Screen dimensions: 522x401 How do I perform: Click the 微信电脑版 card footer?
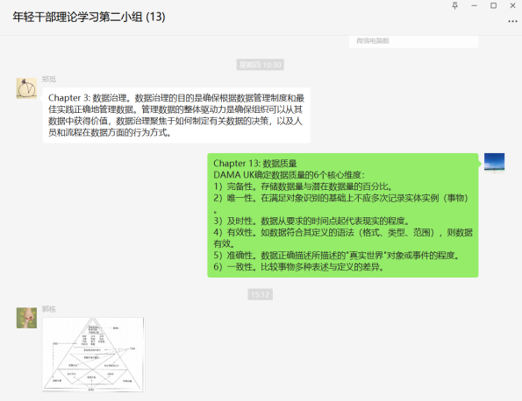pos(413,41)
